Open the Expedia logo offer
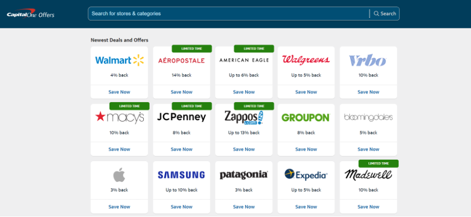Viewport: 471px width, 217px height. [x=306, y=175]
